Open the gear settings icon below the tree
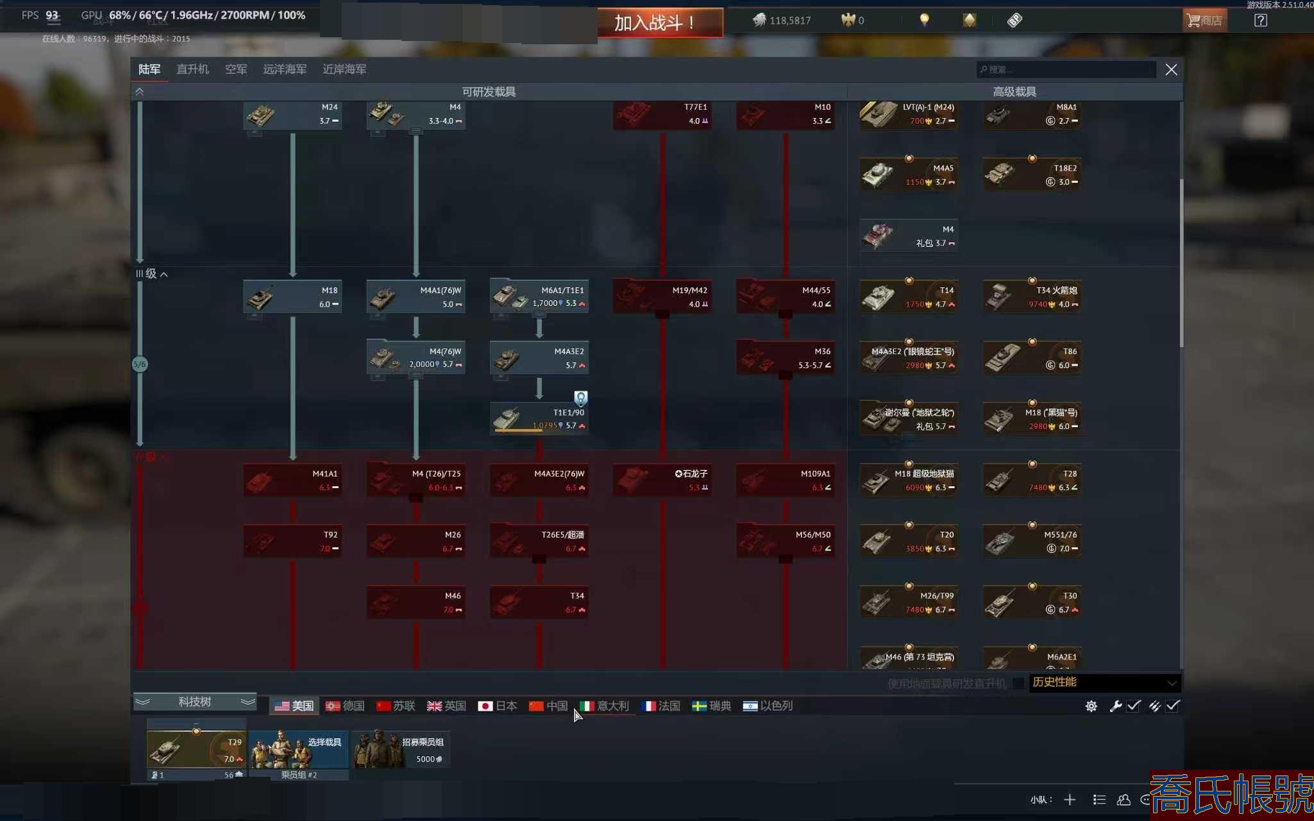The image size is (1314, 821). pos(1091,706)
